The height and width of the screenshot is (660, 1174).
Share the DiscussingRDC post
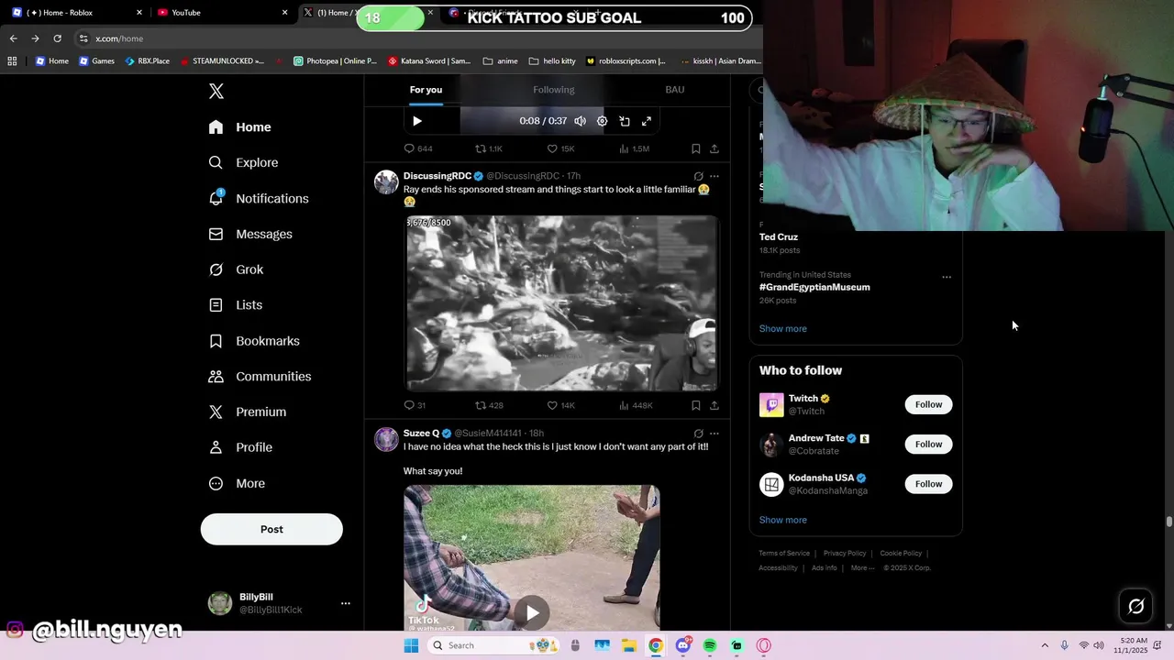click(714, 405)
